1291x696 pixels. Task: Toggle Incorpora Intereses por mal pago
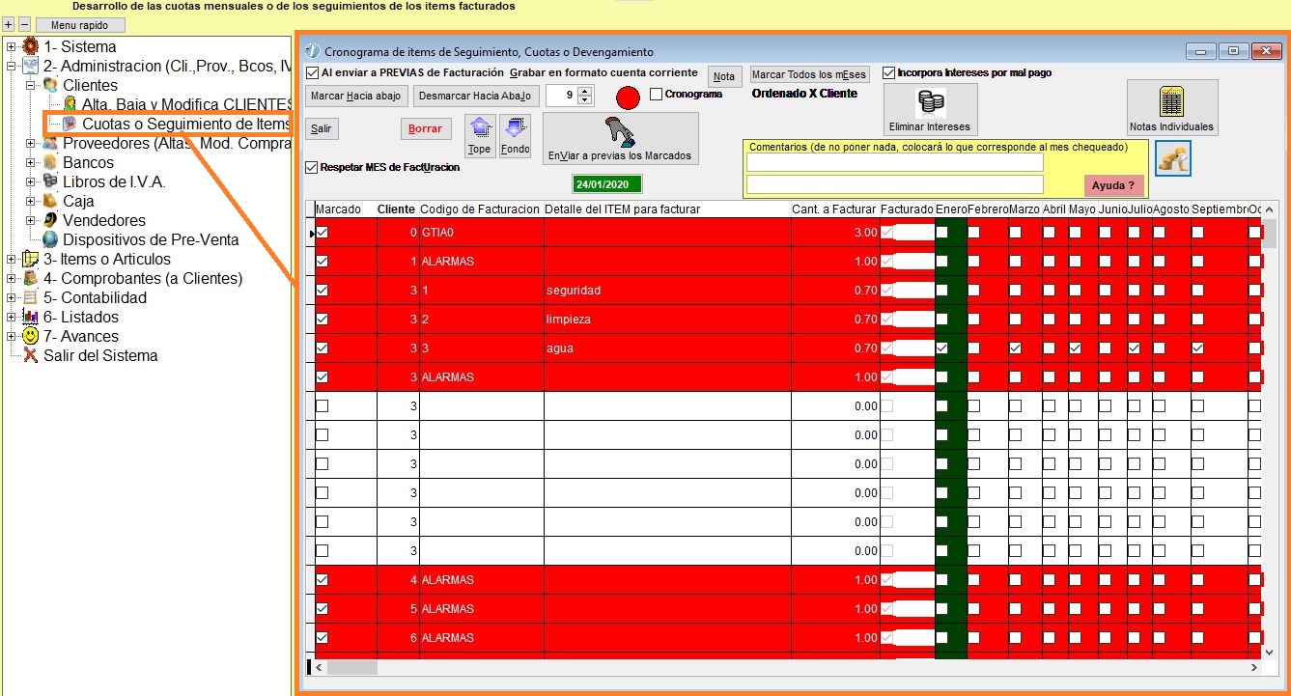[888, 72]
